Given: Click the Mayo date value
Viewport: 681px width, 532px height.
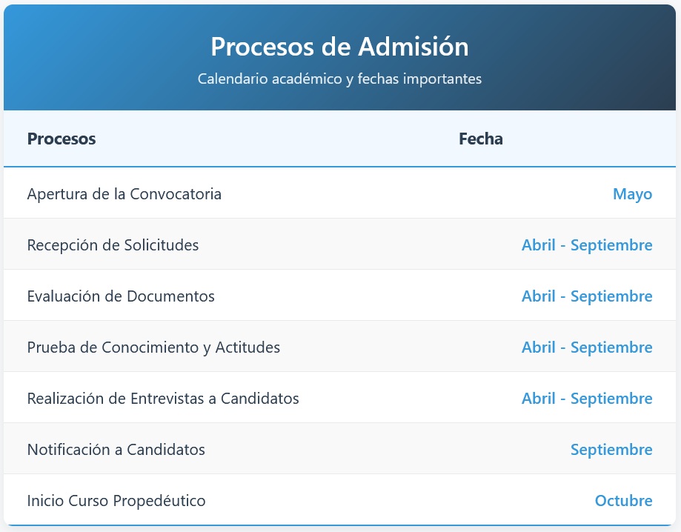Looking at the screenshot, I should pos(632,194).
